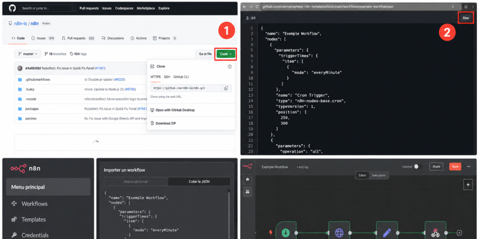Select Menu principal in n8n sidebar
479x239 pixels.
point(48,187)
